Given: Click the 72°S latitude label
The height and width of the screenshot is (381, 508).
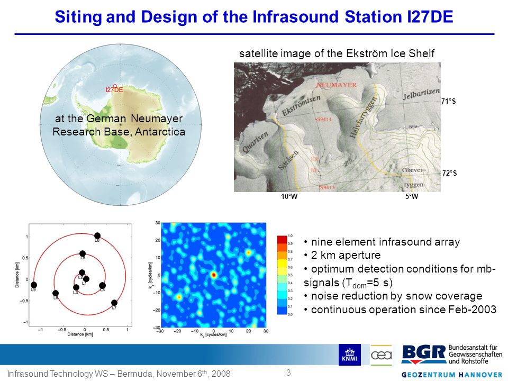Looking at the screenshot, I should (x=449, y=174).
